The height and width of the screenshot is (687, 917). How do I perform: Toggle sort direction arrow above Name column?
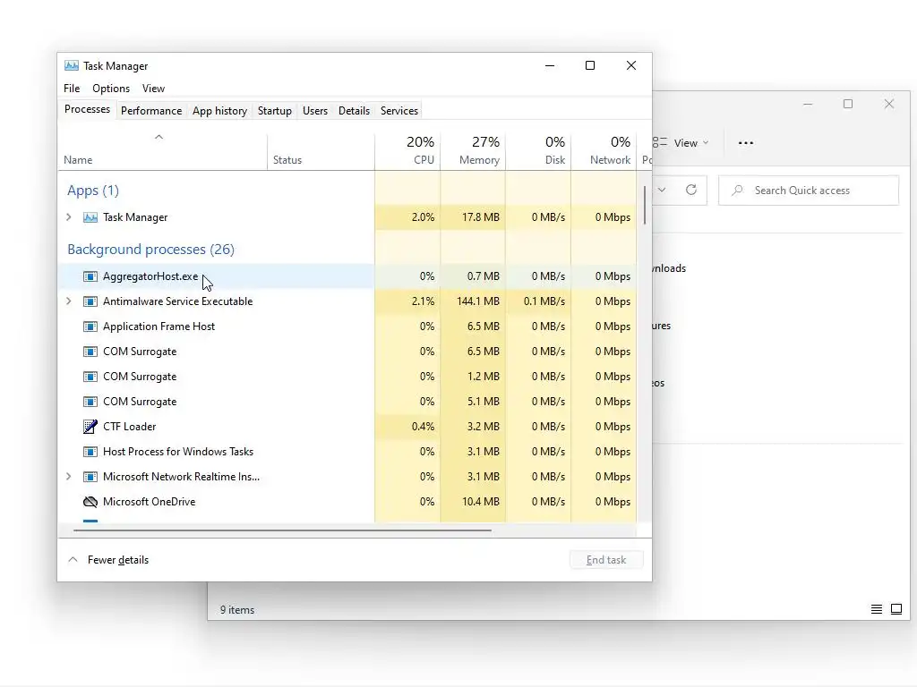(159, 137)
